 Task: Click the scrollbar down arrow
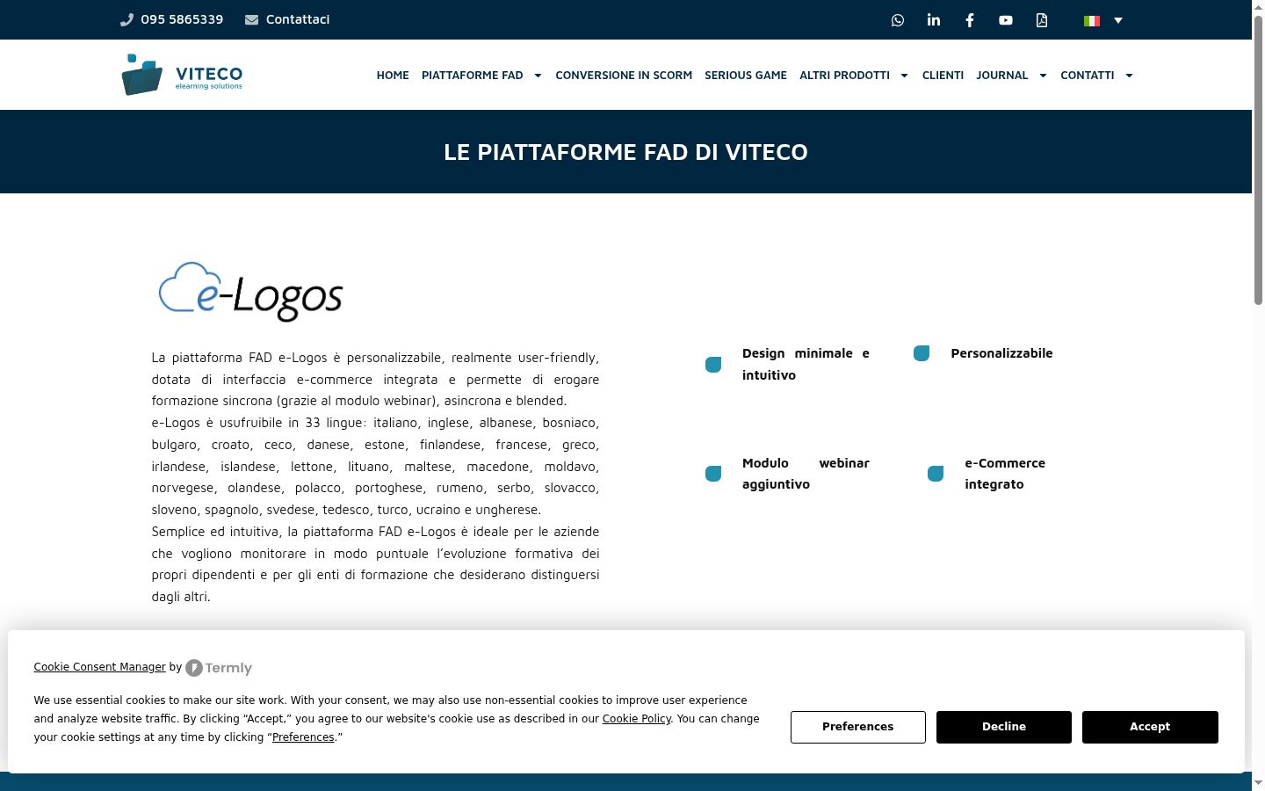tap(1258, 782)
